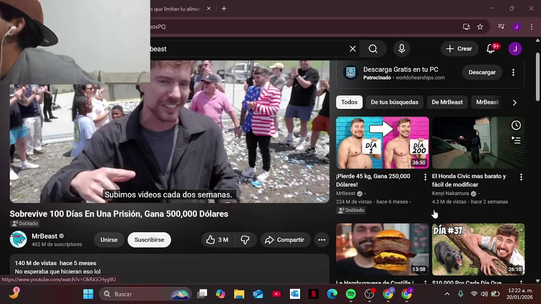The width and height of the screenshot is (541, 304).
Task: Select the Todos filter chip
Action: tap(350, 102)
